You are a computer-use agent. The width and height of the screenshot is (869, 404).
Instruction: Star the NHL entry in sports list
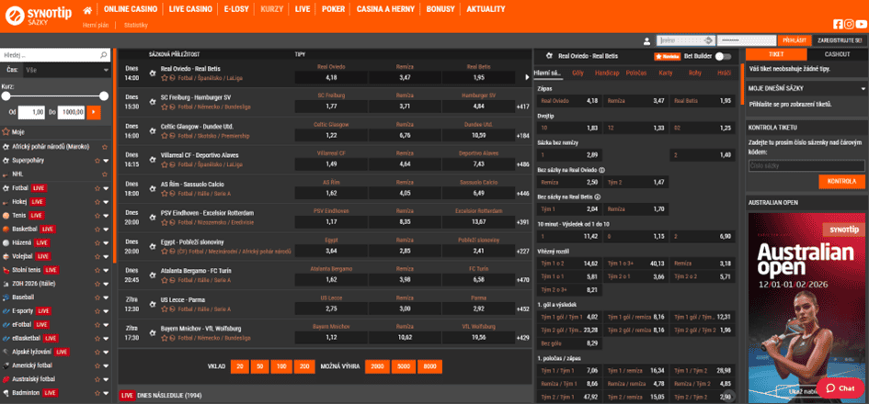click(104, 174)
